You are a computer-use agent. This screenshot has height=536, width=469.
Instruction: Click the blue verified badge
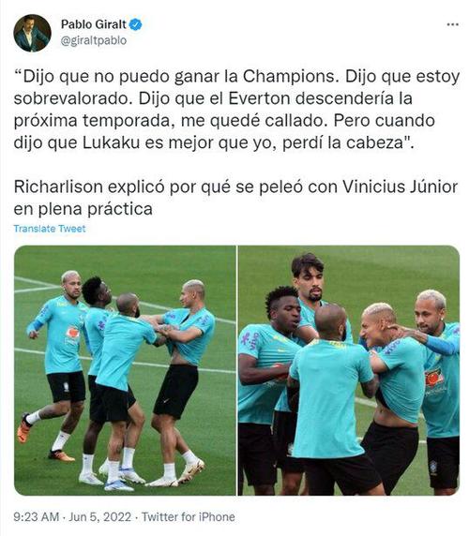[136, 24]
